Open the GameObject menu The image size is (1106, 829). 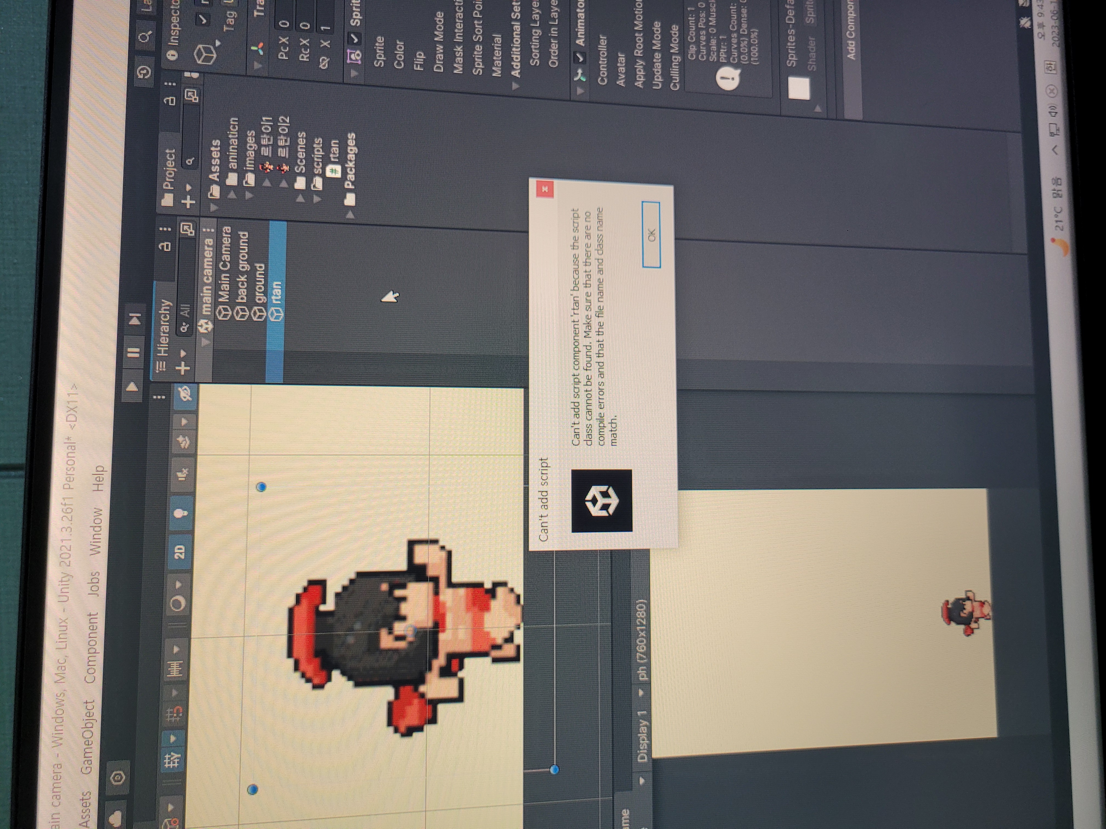[x=88, y=737]
